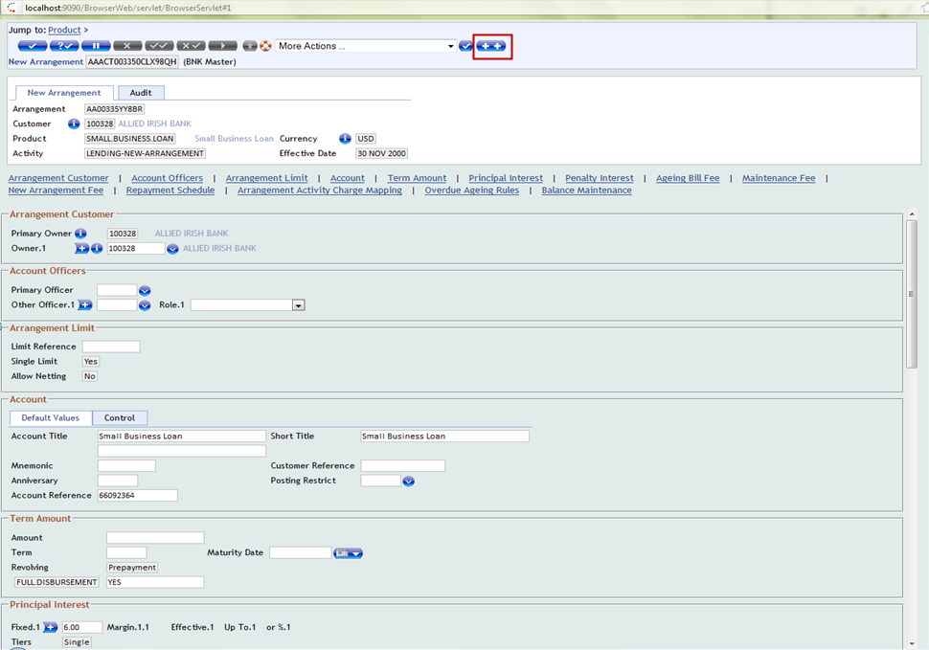The image size is (929, 650).
Task: Click the Commit single-checkmark toolbar button
Action: pyautogui.click(x=32, y=46)
